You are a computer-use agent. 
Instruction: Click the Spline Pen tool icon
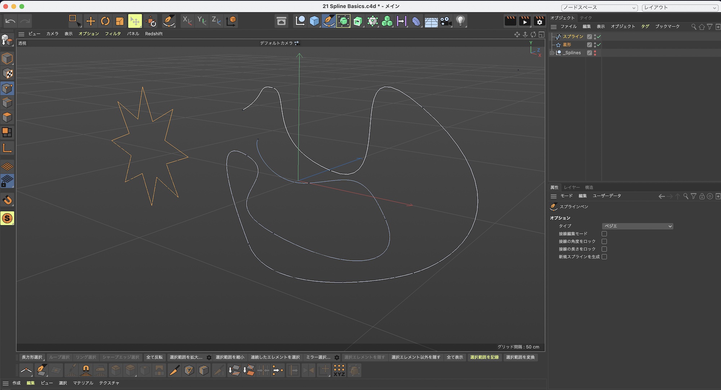click(x=168, y=21)
